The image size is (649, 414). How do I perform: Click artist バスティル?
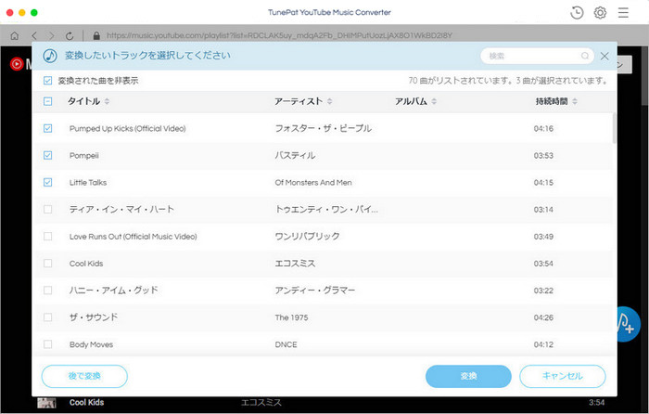click(x=295, y=155)
